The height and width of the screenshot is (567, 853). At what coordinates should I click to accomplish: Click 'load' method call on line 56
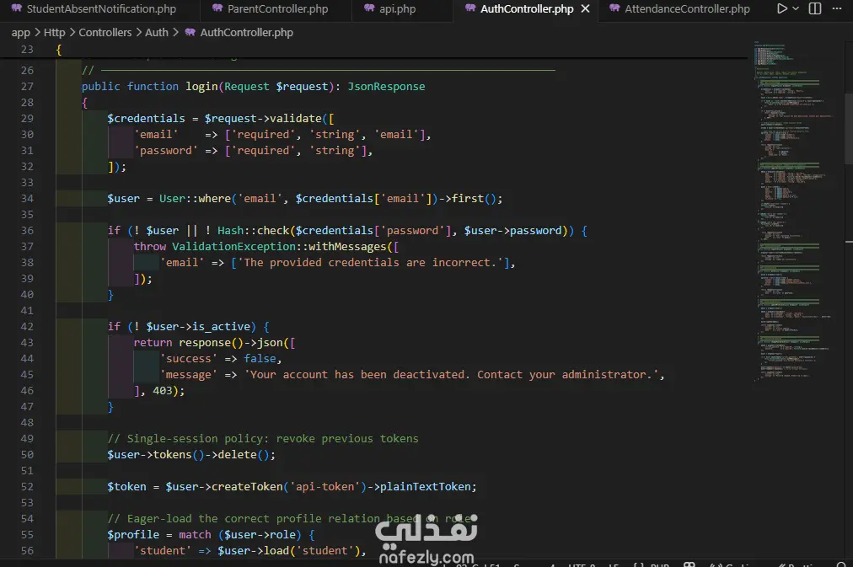(276, 551)
